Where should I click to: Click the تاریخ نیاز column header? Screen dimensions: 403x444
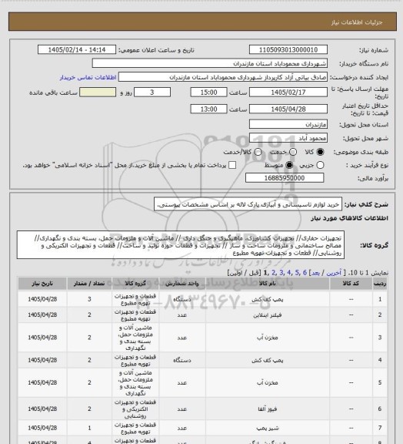point(42,284)
